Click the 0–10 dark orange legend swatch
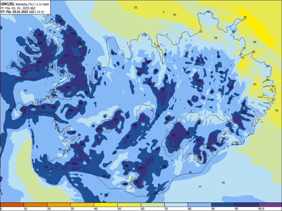 coord(12,205)
